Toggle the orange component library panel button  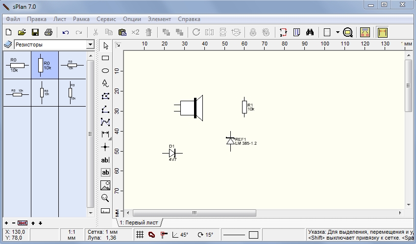click(365, 32)
